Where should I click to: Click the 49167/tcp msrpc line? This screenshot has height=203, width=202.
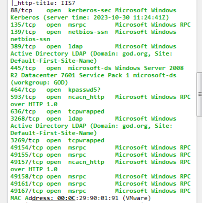(x=101, y=191)
